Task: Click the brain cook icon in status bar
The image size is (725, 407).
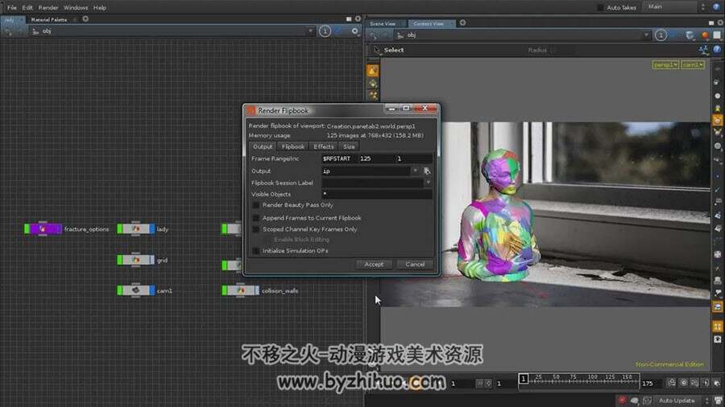Action: 635,401
